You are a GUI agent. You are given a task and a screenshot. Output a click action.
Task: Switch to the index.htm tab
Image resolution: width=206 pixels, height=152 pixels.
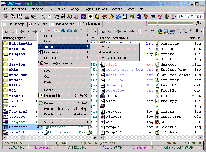[38, 24]
